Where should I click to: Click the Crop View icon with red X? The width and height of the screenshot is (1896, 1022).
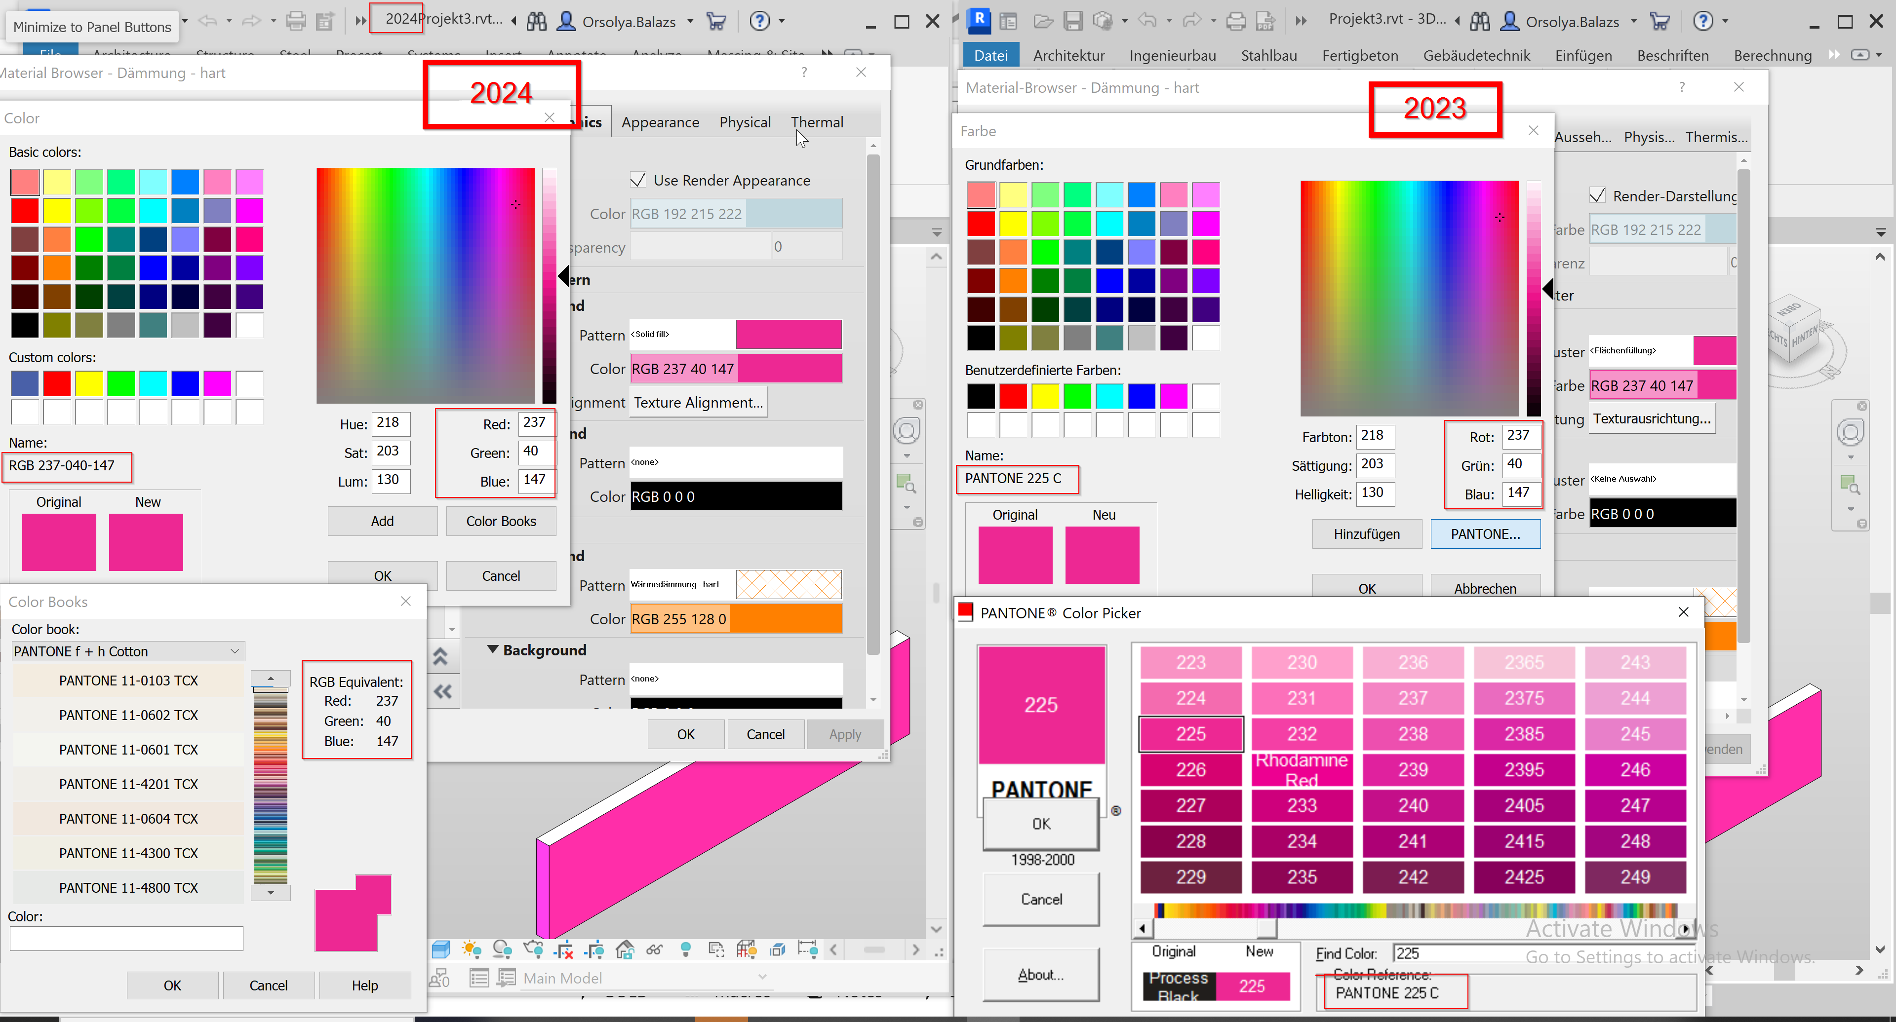pyautogui.click(x=564, y=949)
